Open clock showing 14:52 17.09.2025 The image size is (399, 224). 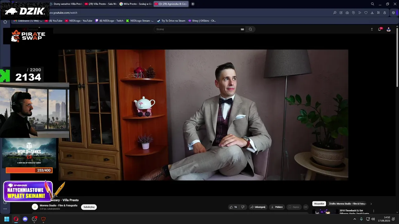pos(384,219)
